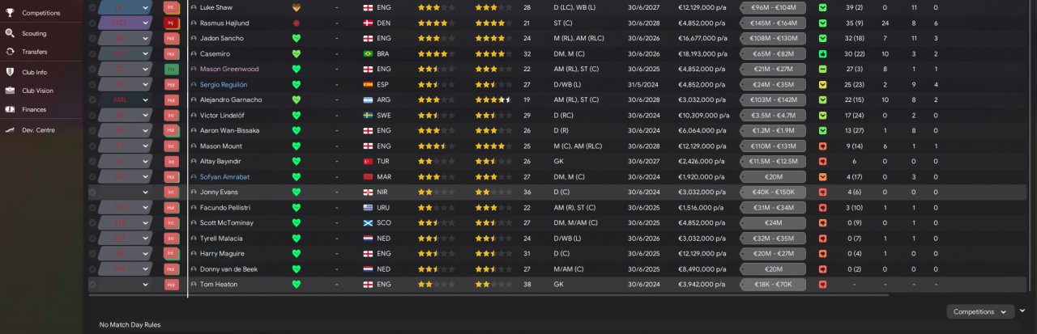Click Casemiro's green heart condition icon

(297, 53)
